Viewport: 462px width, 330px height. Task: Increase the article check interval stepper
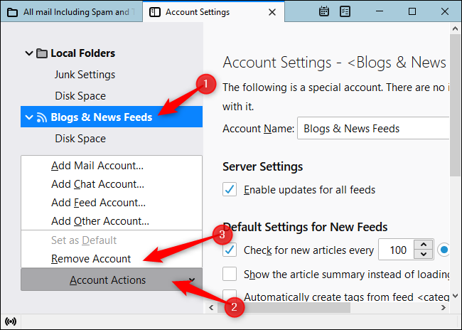tap(424, 245)
